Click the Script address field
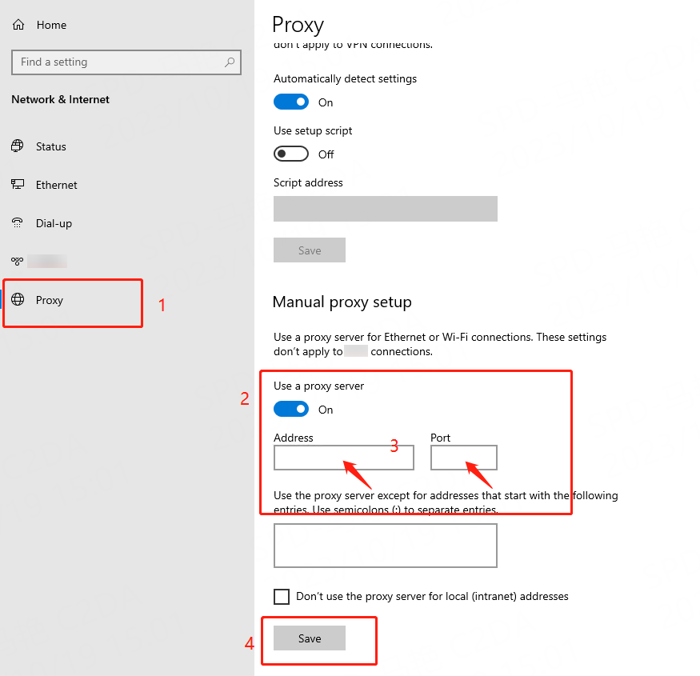This screenshot has width=700, height=676. tap(385, 209)
